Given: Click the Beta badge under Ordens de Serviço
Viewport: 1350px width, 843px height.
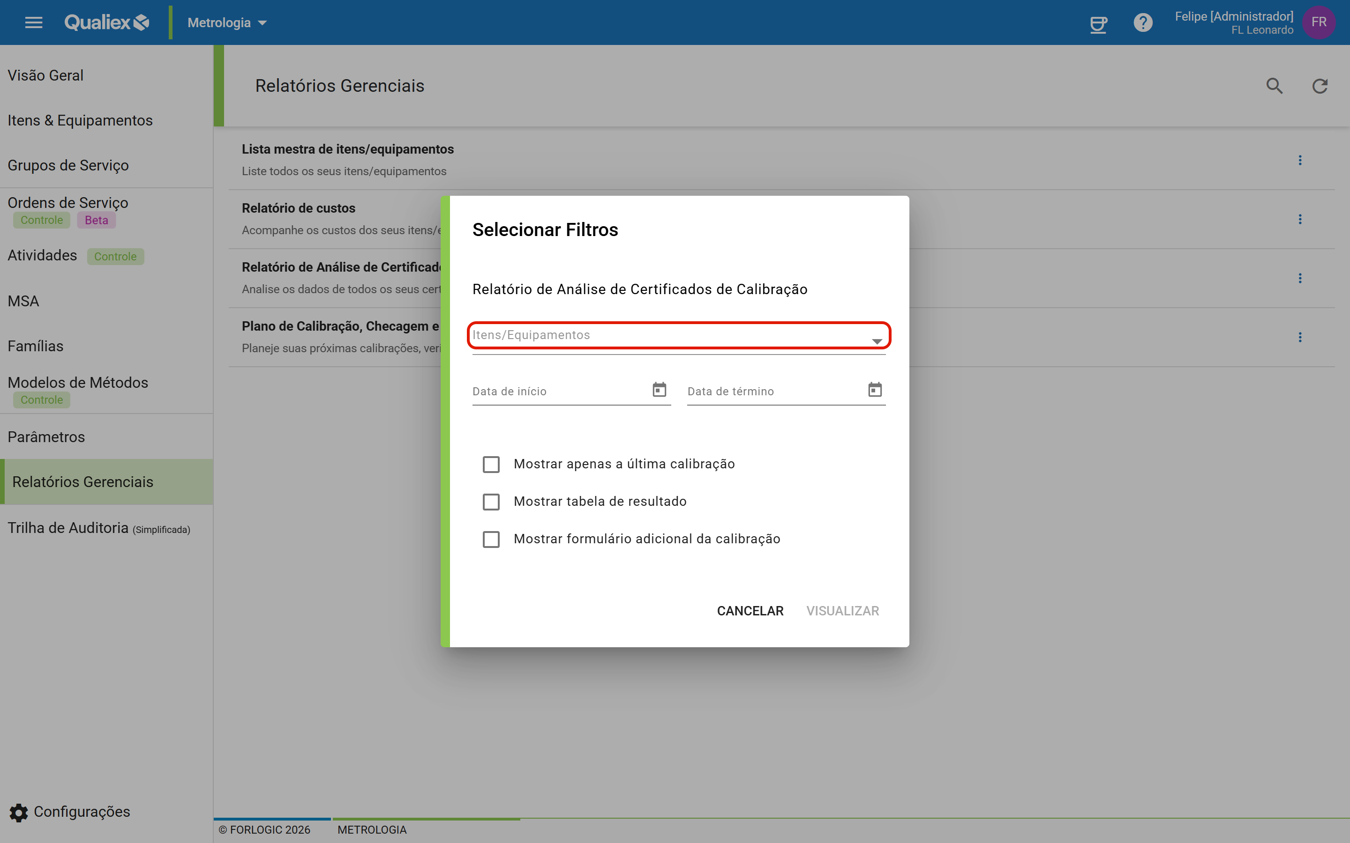Looking at the screenshot, I should point(96,220).
